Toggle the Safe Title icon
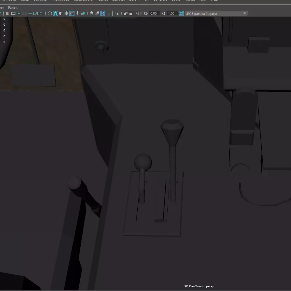Viewport: 291px width, 291px height. (41, 13)
